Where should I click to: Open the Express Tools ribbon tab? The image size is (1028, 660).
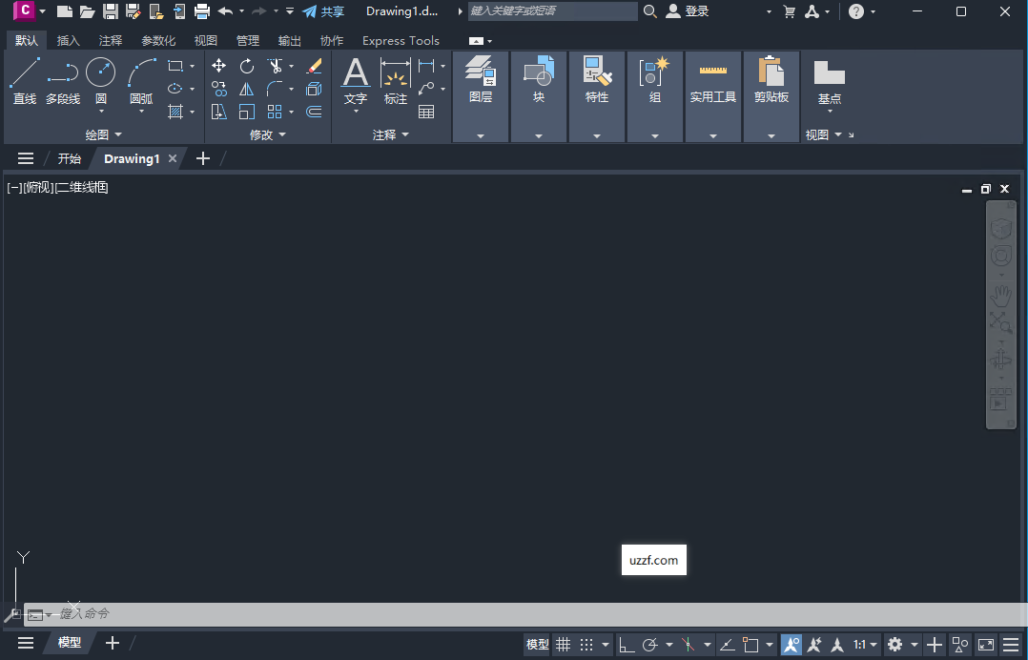tap(400, 40)
